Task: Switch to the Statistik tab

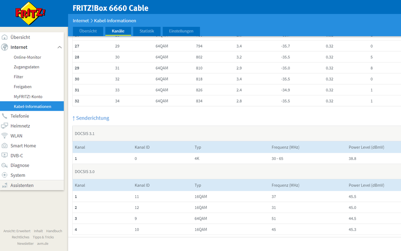Action: coord(147,31)
